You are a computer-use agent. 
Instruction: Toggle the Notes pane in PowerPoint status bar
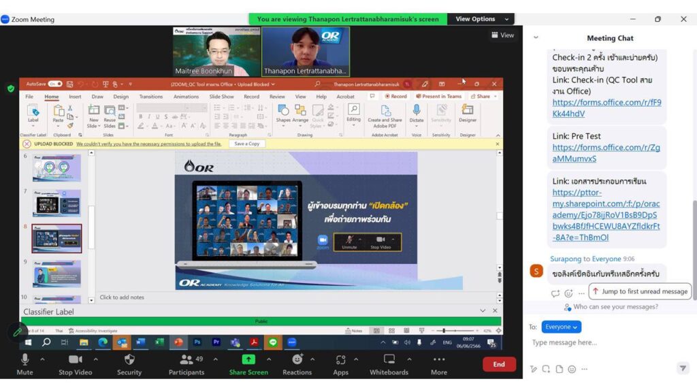(x=354, y=331)
